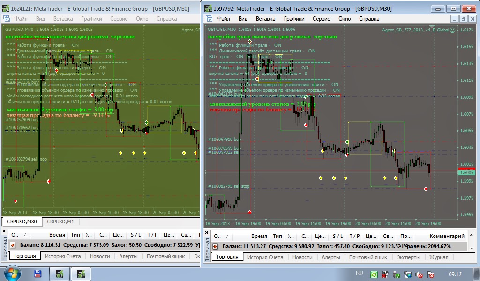Open Окно menu in right window 1597792

(x=345, y=19)
